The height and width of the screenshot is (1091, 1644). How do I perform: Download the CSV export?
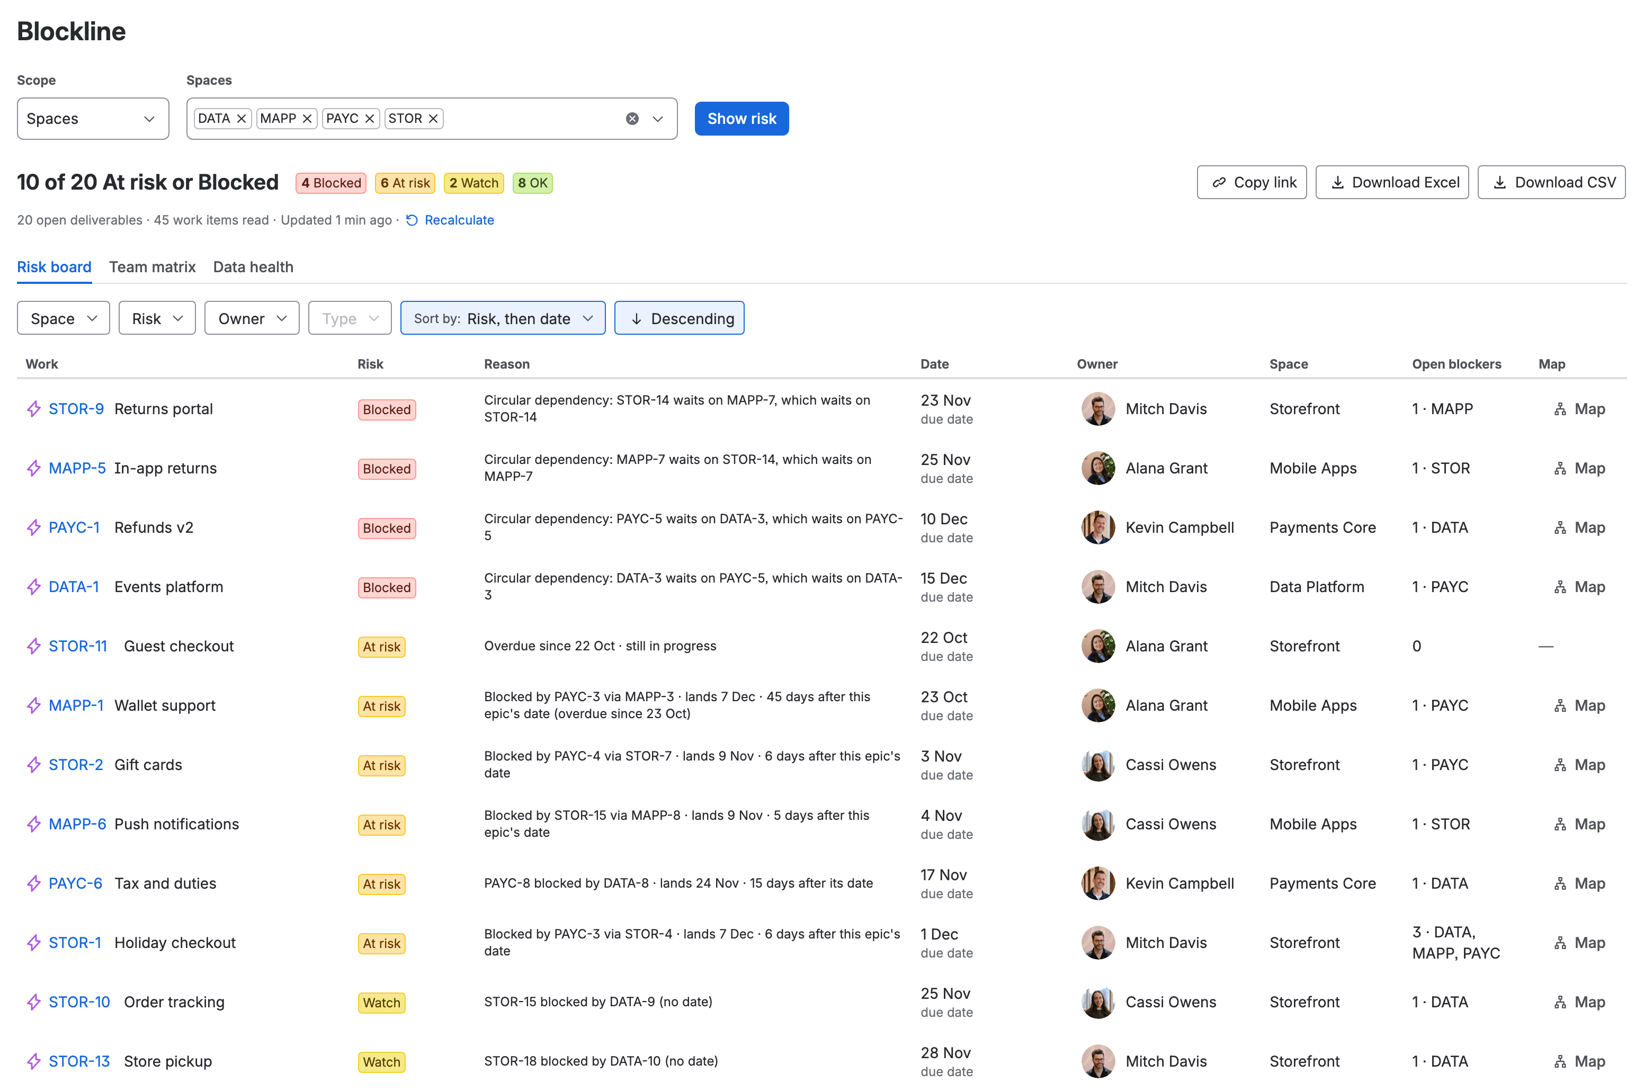[x=1551, y=182]
